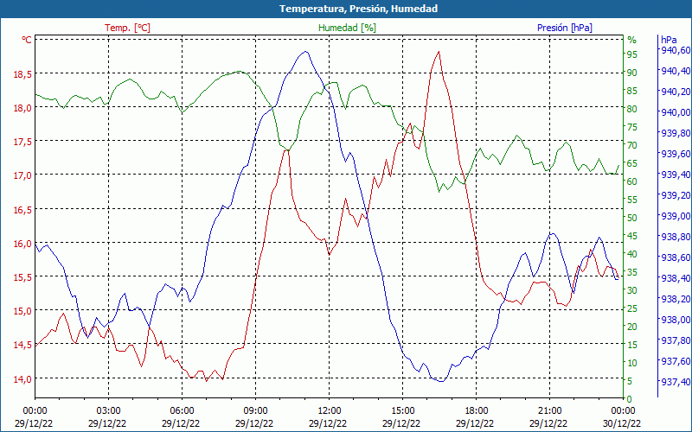Click the '75' humidity axis value
Screen dimensions: 692x432
pyautogui.click(x=632, y=127)
